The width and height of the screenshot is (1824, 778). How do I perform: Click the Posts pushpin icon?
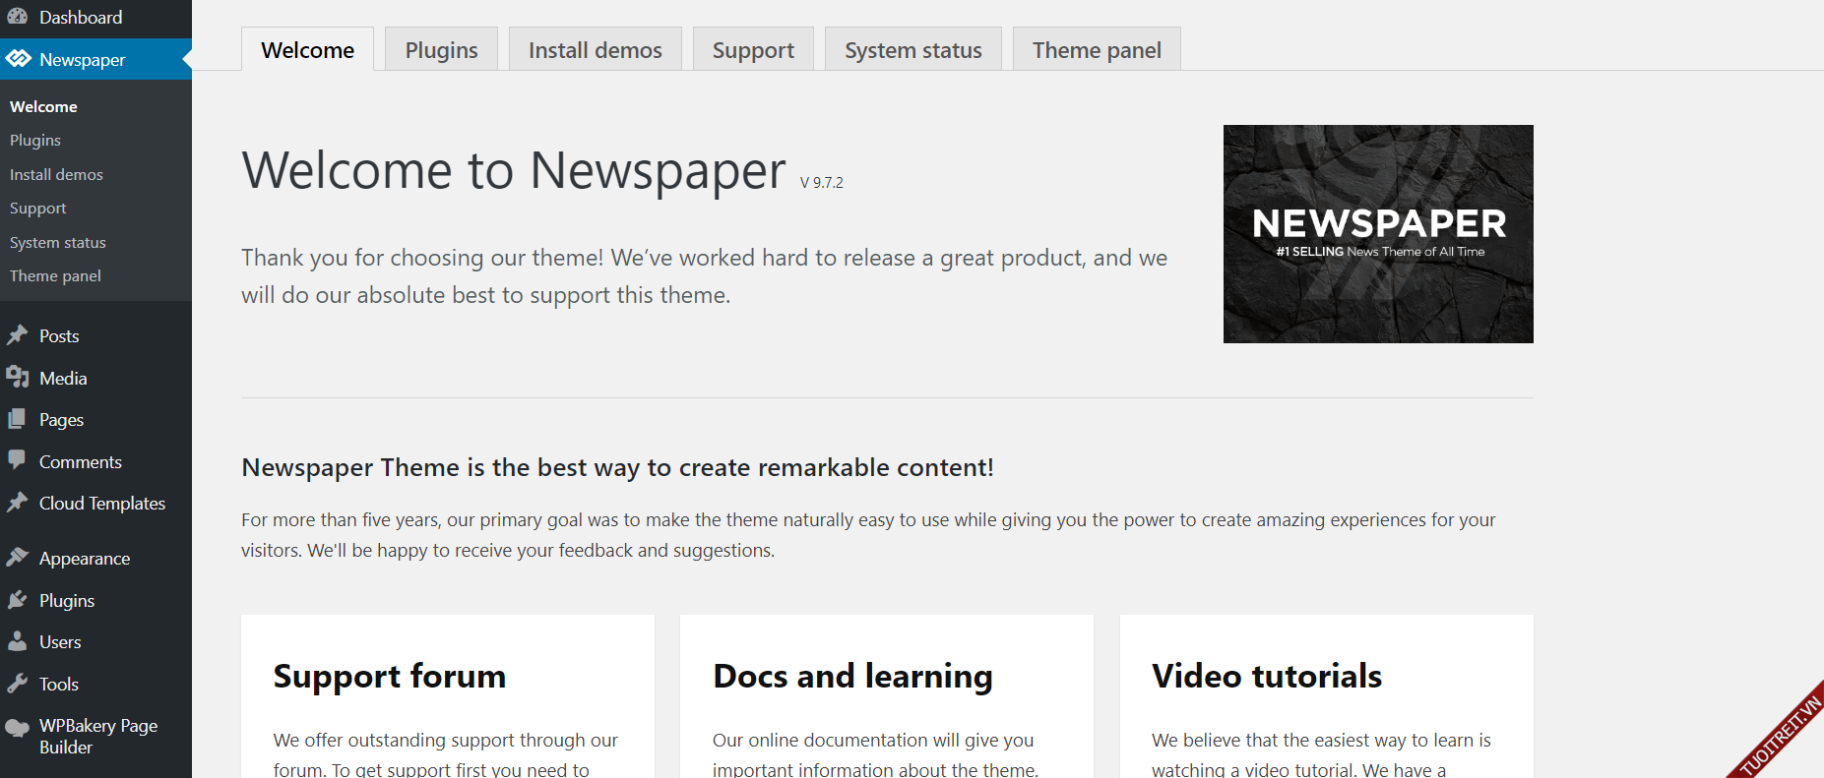(18, 335)
